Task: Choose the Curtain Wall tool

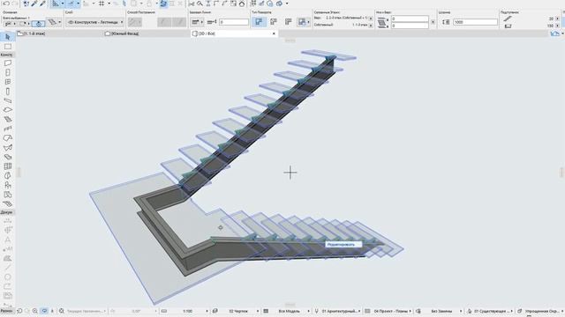Action: [8, 166]
